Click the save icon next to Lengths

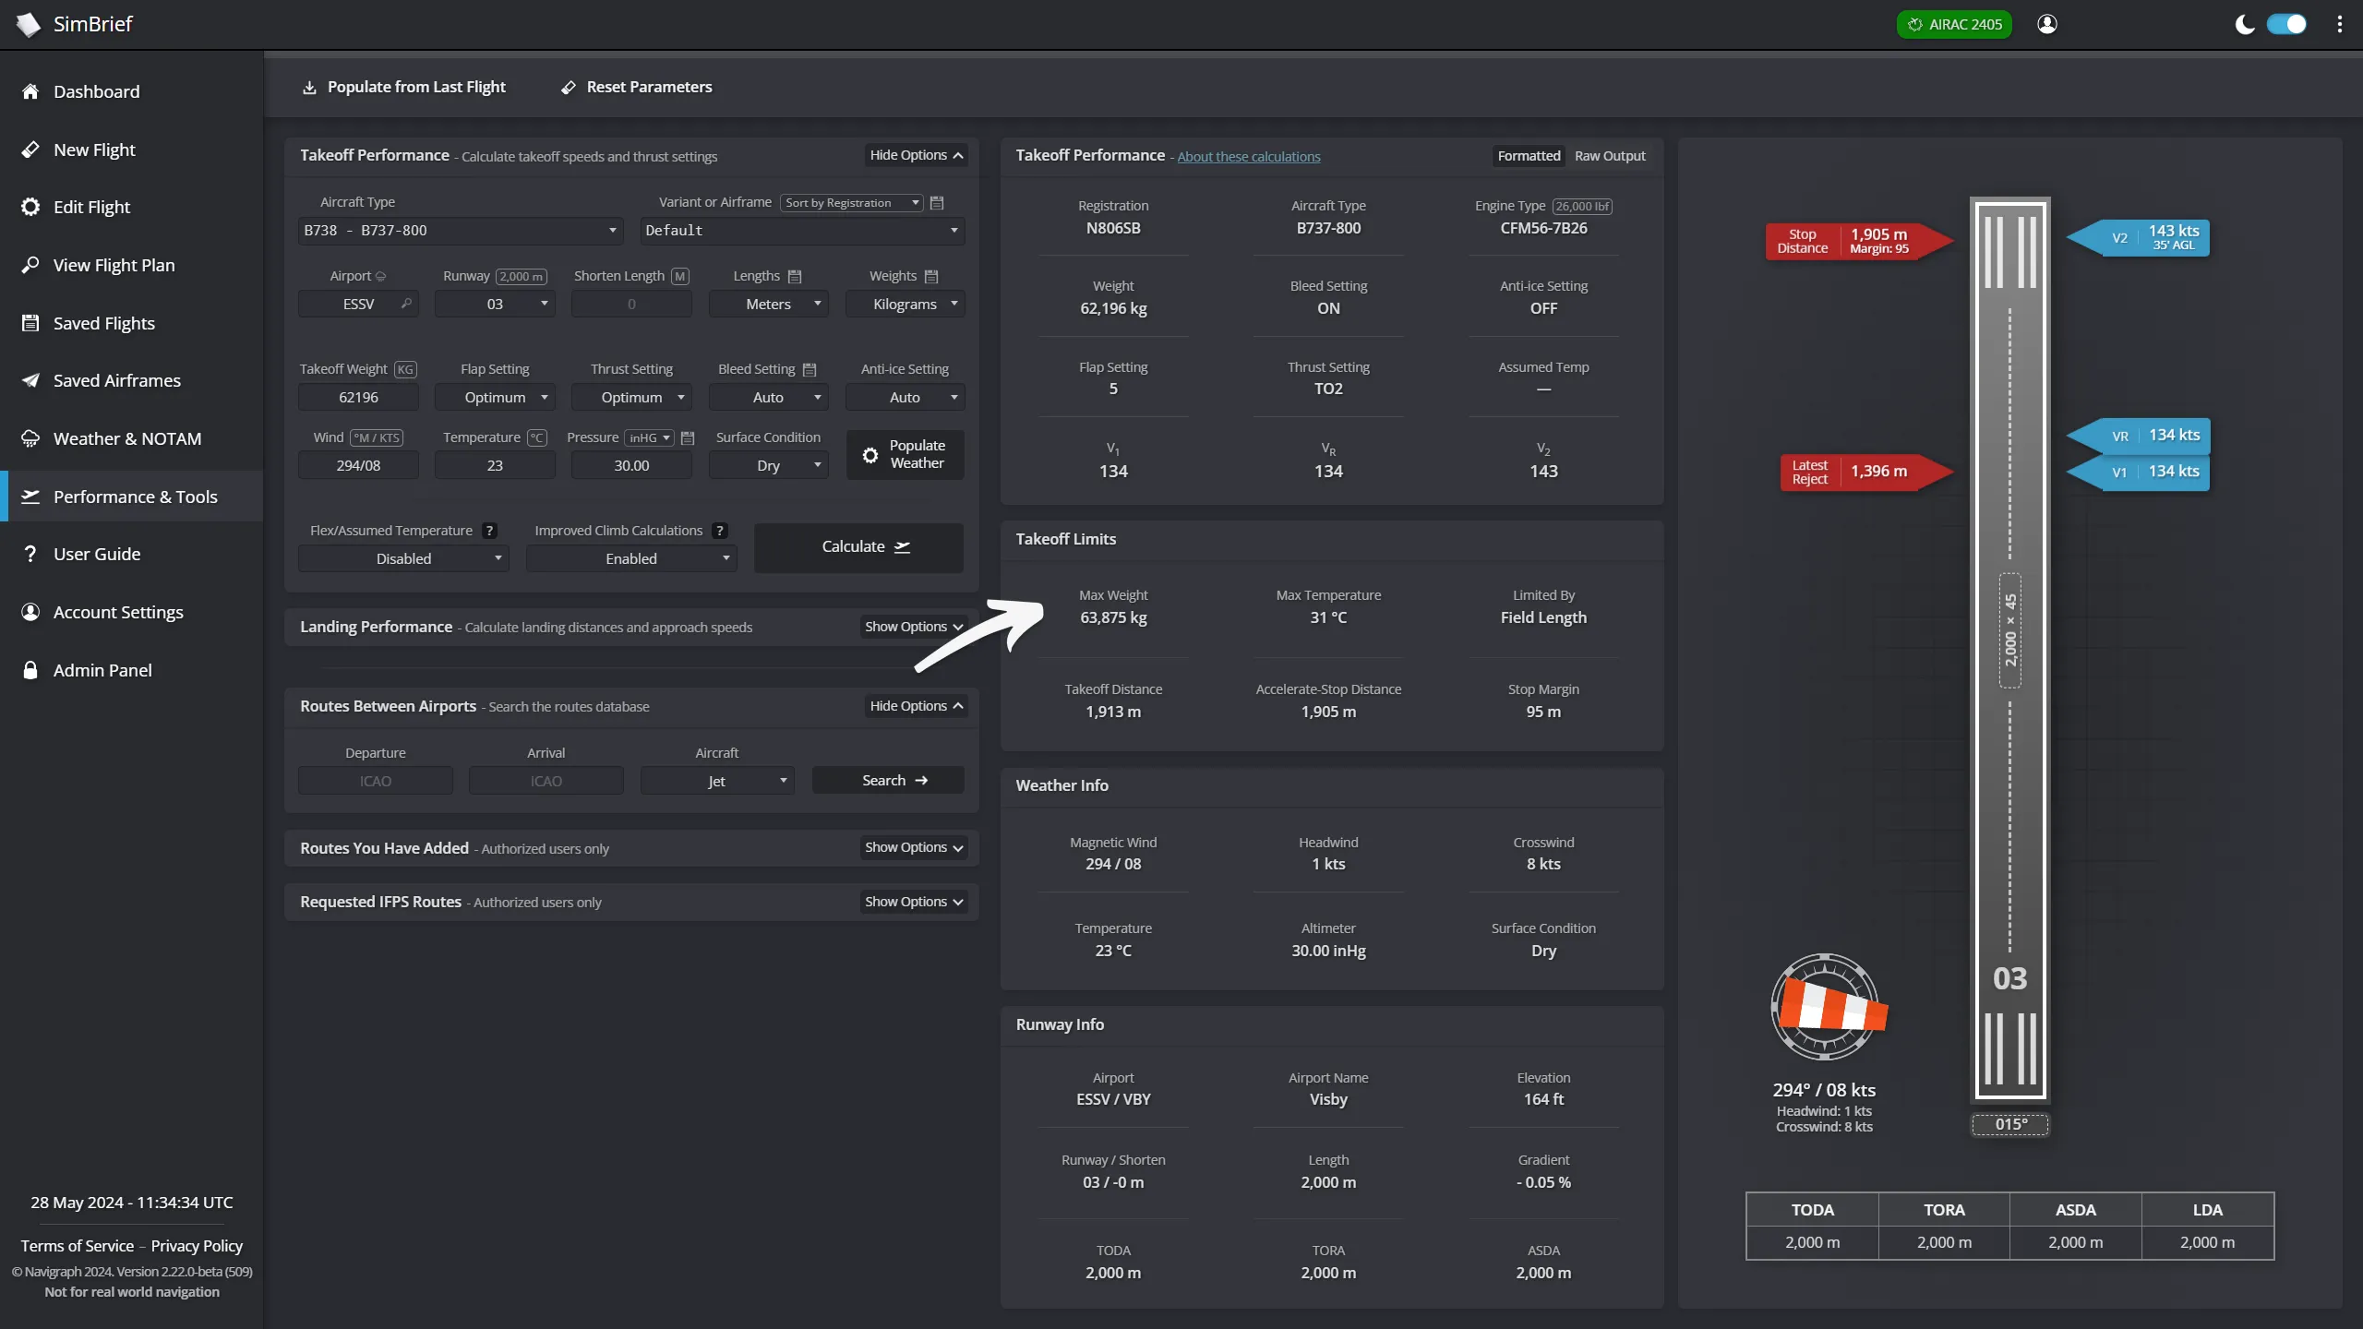tap(795, 275)
